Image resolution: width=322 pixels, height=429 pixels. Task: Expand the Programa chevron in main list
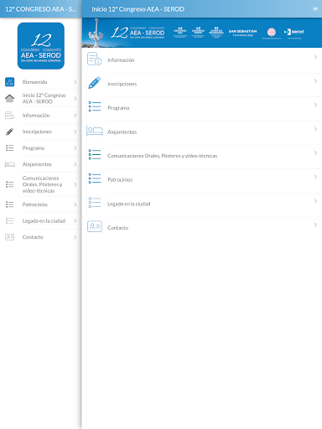[x=315, y=105]
